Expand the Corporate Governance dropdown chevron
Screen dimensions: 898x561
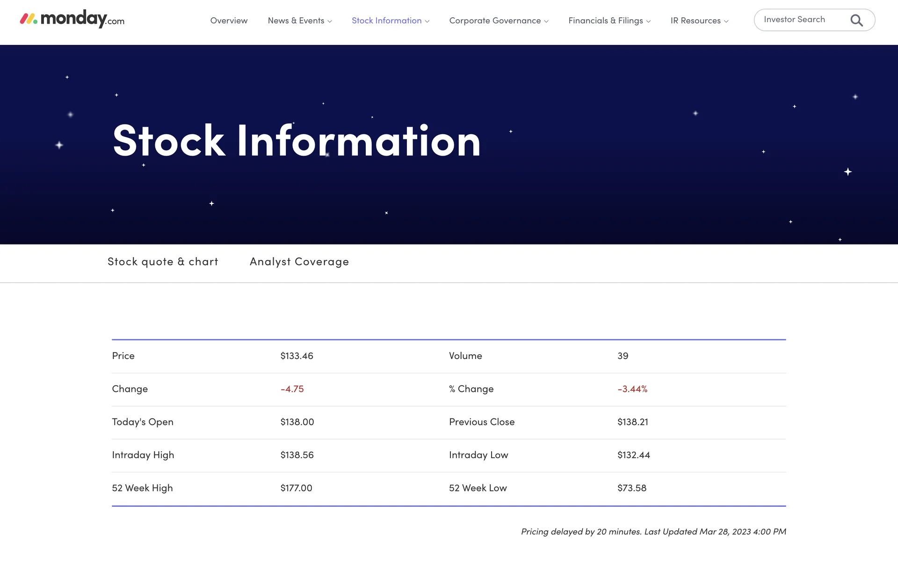[x=546, y=22]
